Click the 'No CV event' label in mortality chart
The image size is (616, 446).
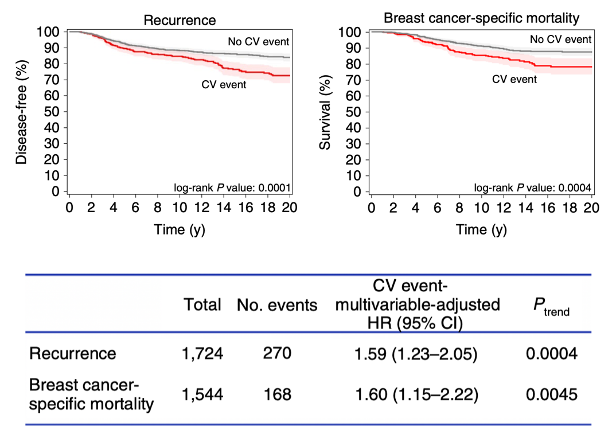(560, 40)
